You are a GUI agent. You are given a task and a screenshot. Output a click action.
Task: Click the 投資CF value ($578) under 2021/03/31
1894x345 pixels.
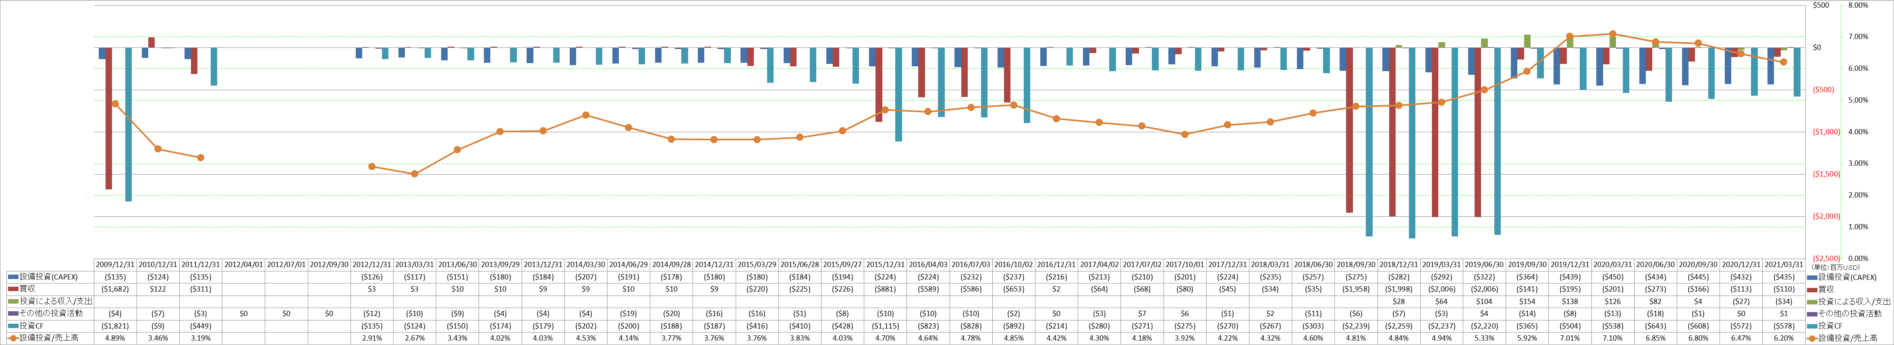click(x=1784, y=326)
